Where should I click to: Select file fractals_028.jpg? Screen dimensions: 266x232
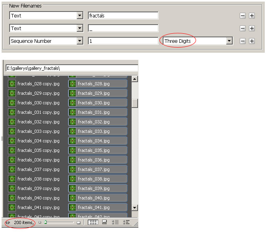coord(98,84)
